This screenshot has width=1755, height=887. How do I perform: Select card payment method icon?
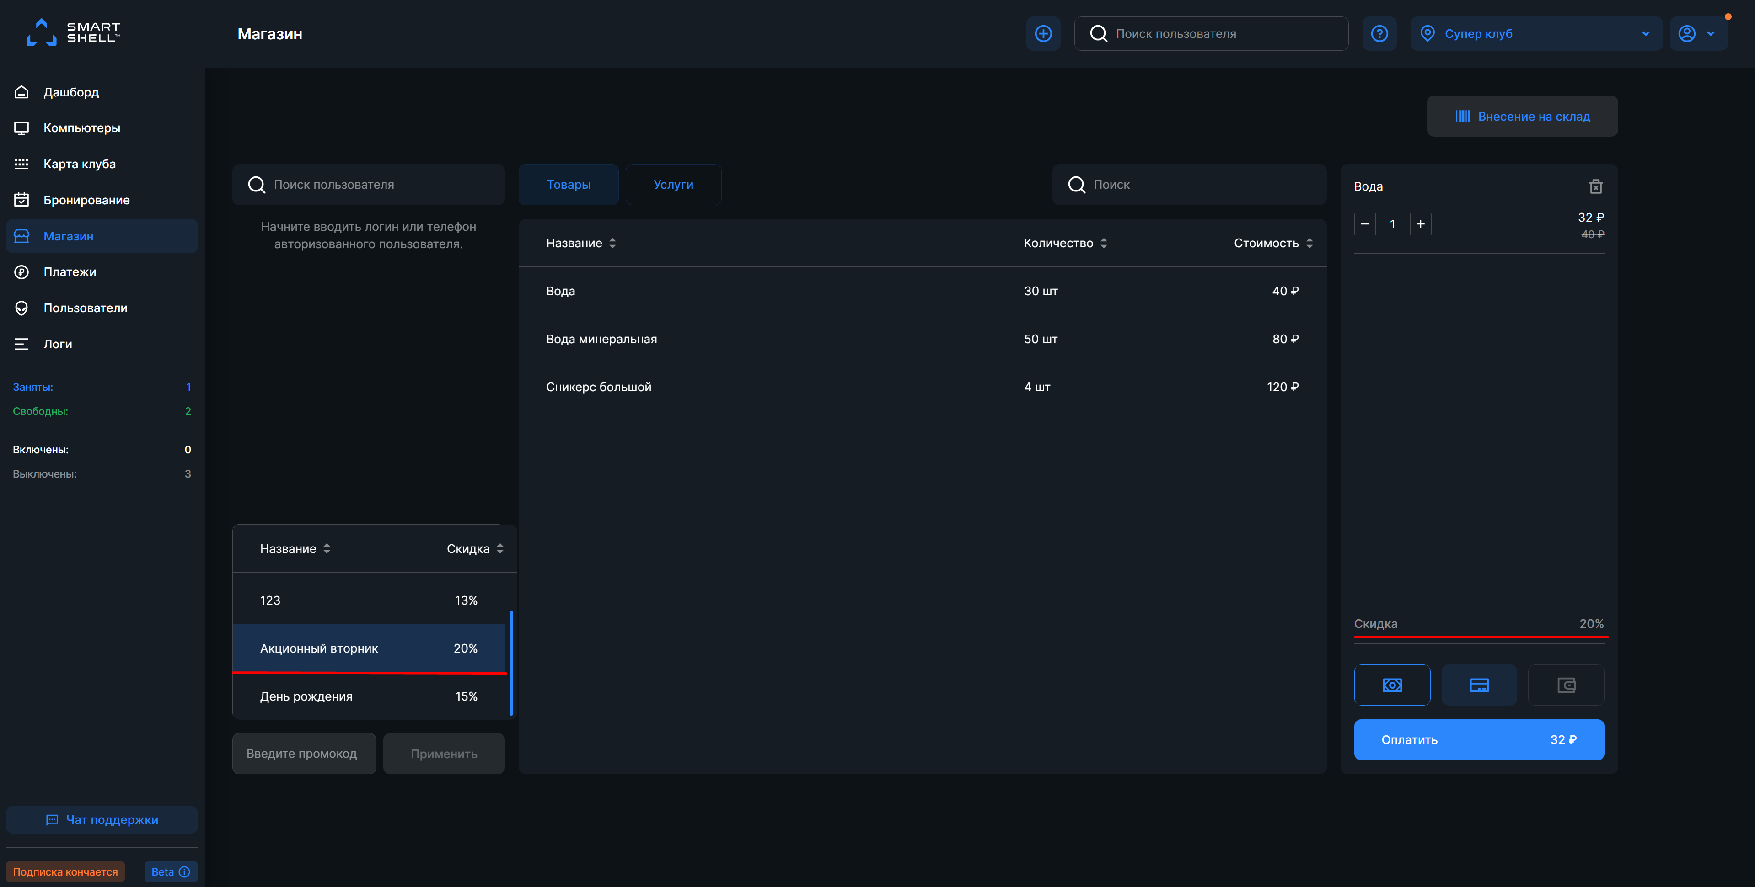[x=1479, y=685]
